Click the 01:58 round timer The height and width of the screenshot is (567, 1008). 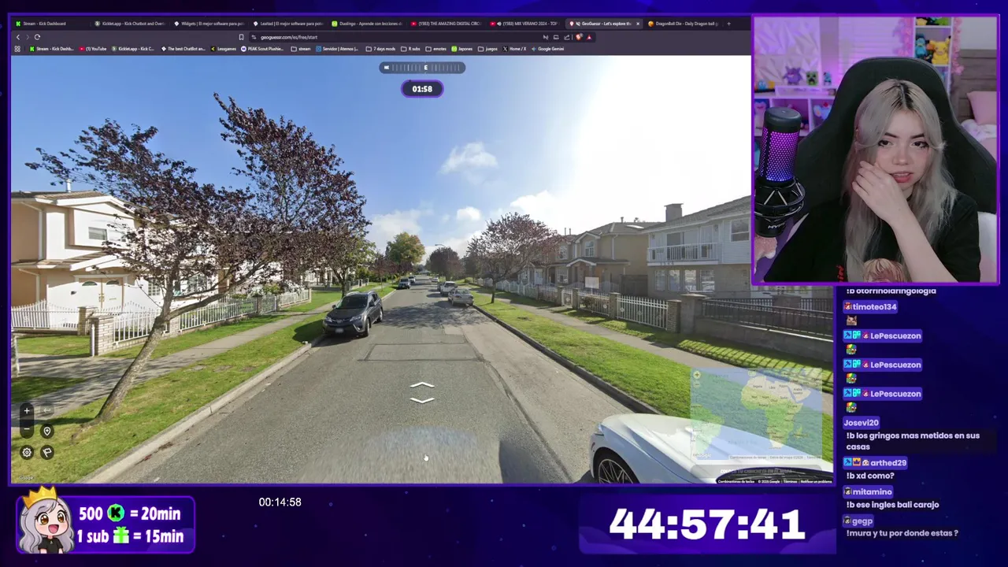422,89
